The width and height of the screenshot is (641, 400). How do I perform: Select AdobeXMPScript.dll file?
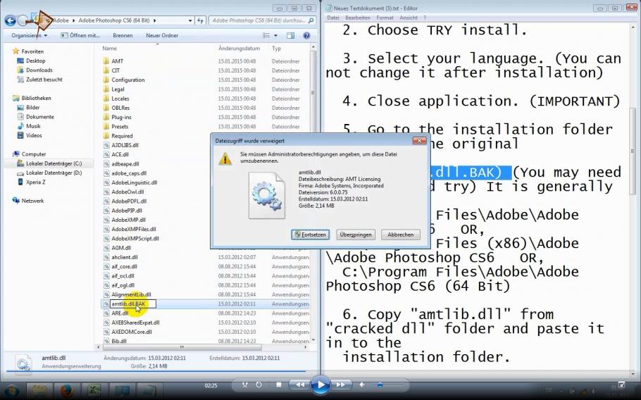pyautogui.click(x=135, y=239)
